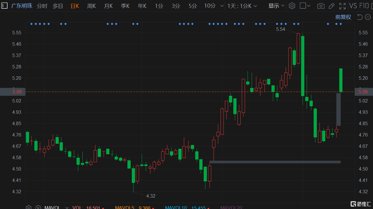Select 前复权 price adjustment
Image resolution: width=373 pixels, height=209 pixels.
(x=343, y=17)
